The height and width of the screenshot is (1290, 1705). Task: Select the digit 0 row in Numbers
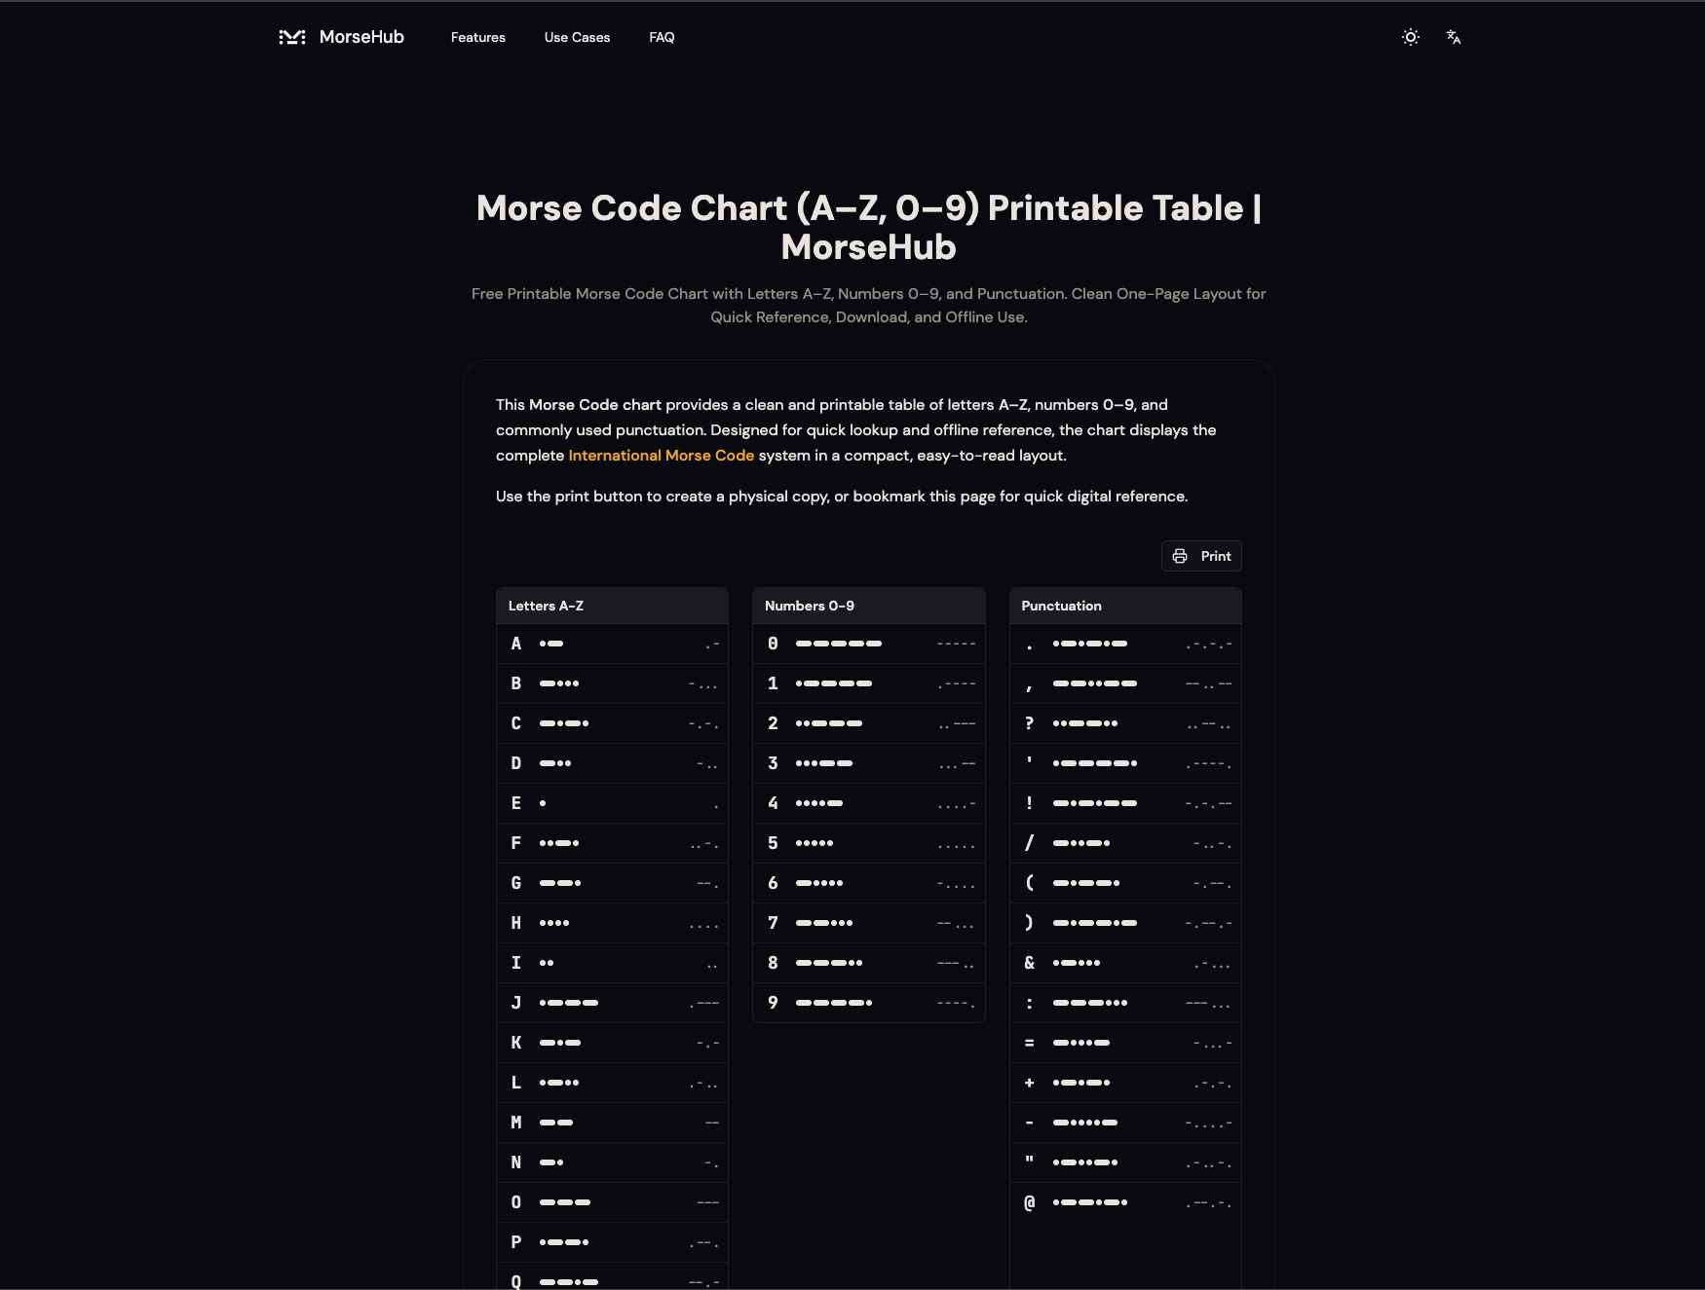click(x=868, y=644)
